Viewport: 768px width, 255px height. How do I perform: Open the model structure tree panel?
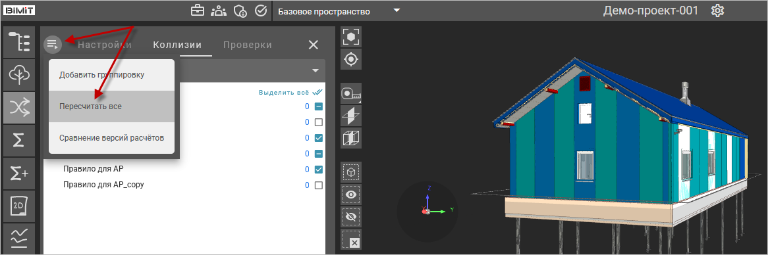click(x=20, y=42)
